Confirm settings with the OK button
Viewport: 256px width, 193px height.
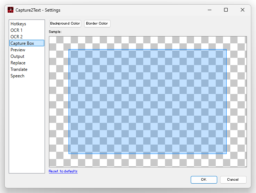(x=204, y=180)
